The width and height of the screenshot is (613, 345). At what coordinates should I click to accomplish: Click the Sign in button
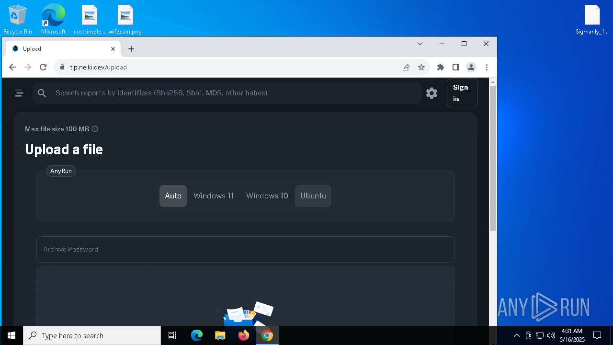click(462, 93)
